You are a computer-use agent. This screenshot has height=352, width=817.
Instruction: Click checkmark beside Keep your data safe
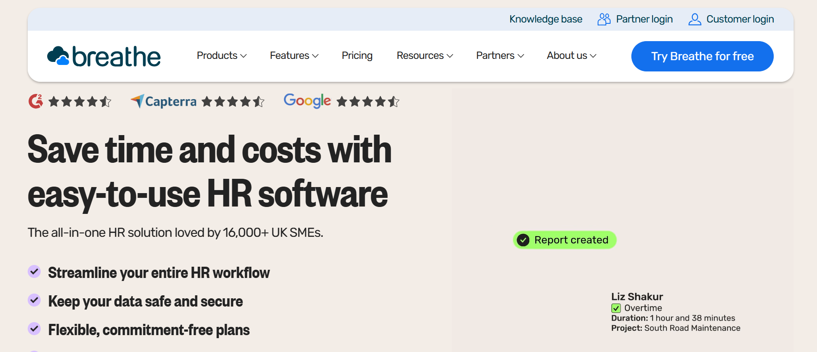click(34, 300)
